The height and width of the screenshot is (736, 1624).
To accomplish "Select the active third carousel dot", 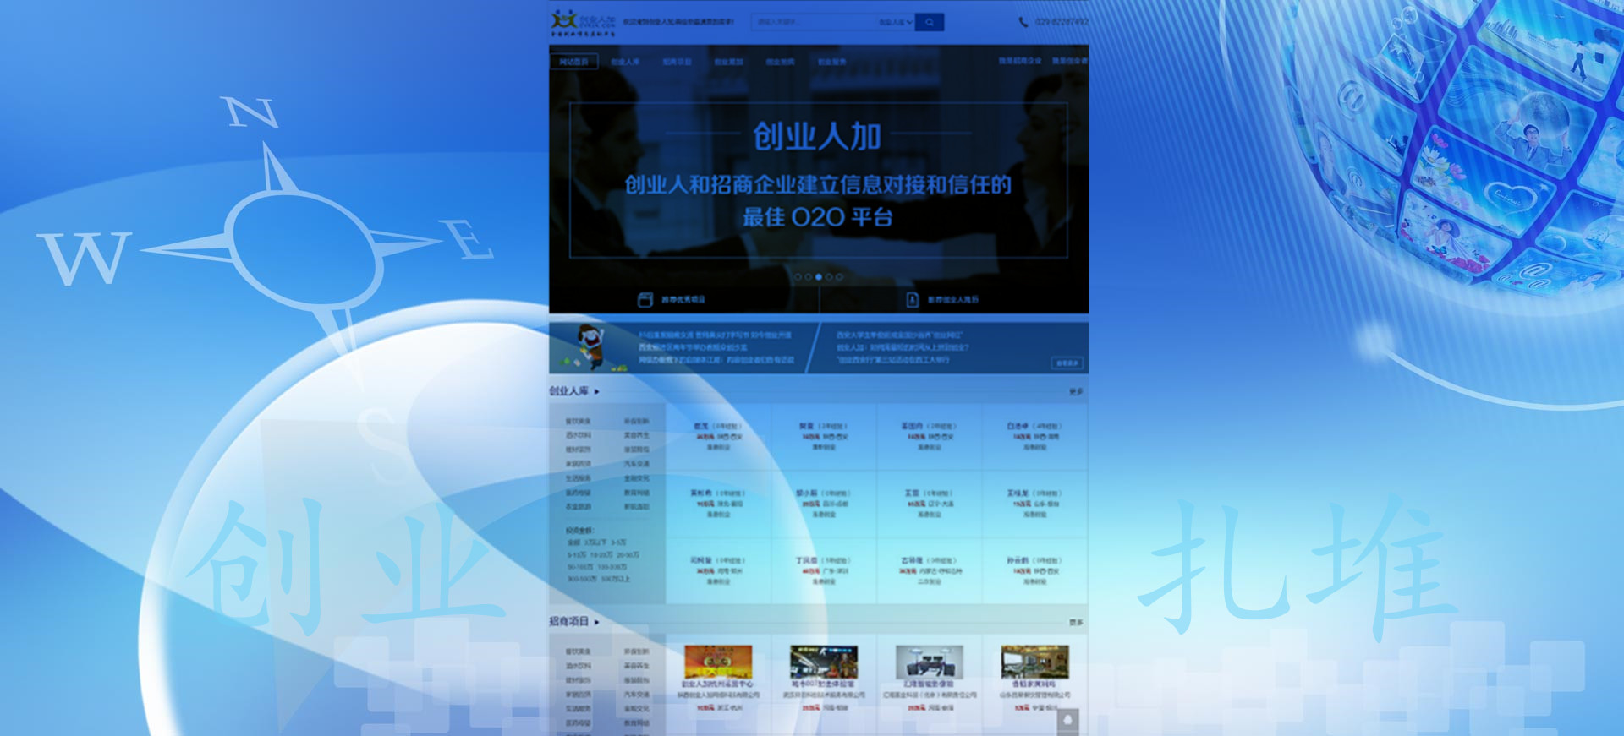I will pos(818,277).
